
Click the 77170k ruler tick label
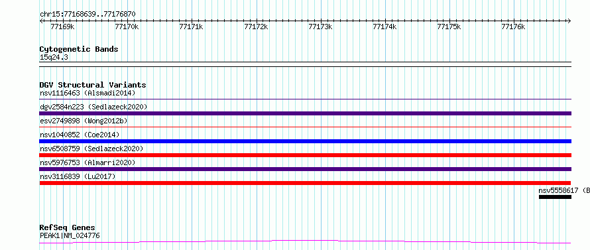[x=127, y=27]
